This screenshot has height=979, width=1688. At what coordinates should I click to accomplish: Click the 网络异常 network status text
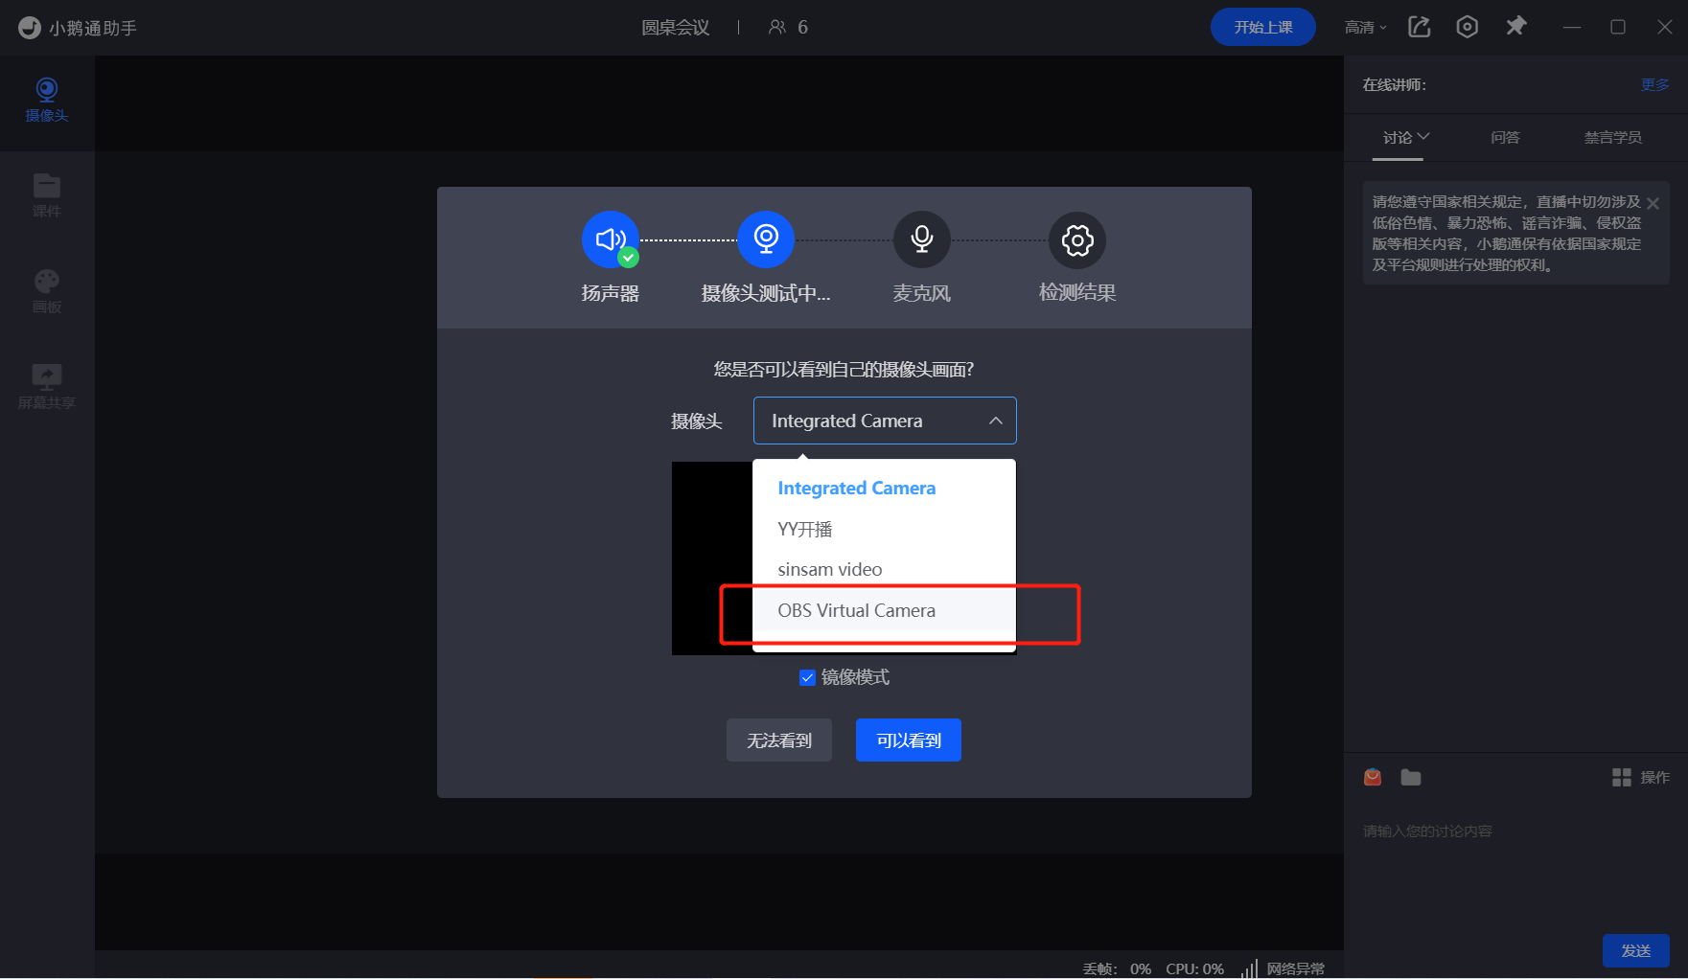click(x=1295, y=968)
